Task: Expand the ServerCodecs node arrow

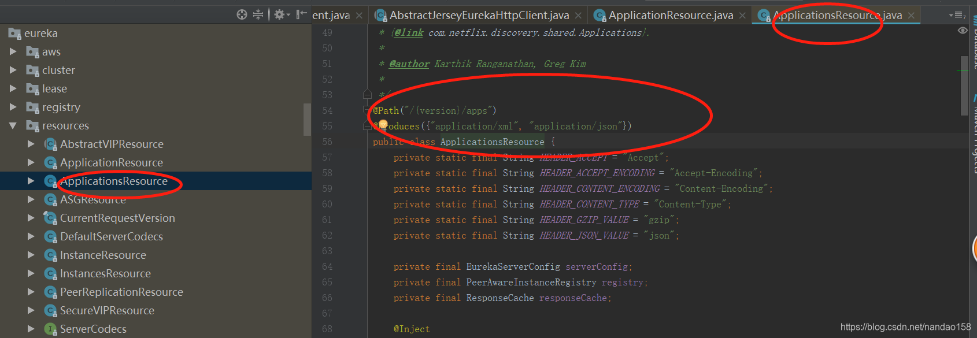Action: tap(31, 329)
